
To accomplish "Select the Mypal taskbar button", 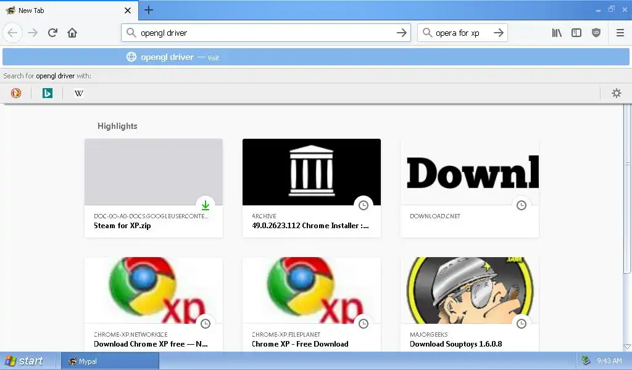I will pos(110,361).
